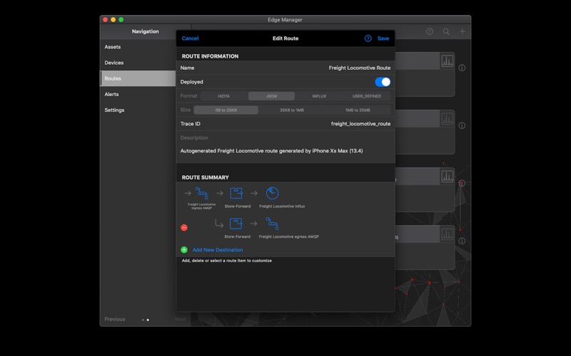Select JSON format option

pyautogui.click(x=271, y=96)
